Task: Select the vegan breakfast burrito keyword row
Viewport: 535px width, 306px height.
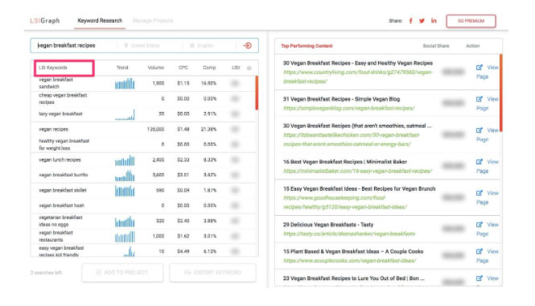Action: point(143,176)
